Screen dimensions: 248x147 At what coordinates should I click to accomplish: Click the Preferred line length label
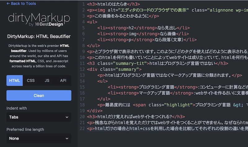coord(25,129)
